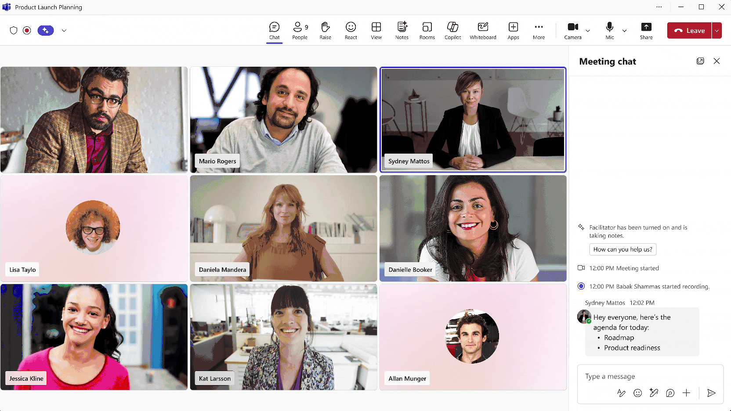
Task: Add Apps to the meeting
Action: coord(513,30)
